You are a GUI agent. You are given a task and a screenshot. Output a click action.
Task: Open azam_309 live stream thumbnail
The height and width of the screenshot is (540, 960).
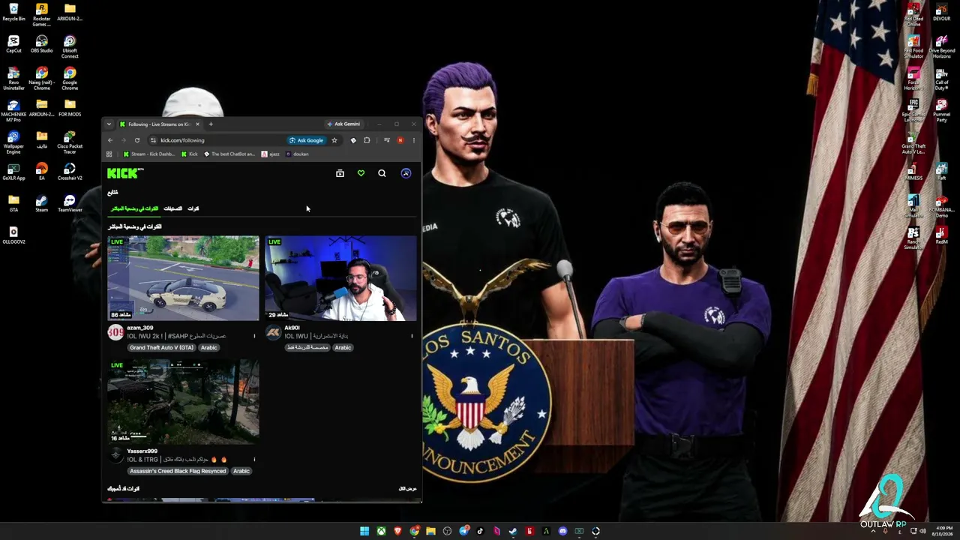coord(183,278)
